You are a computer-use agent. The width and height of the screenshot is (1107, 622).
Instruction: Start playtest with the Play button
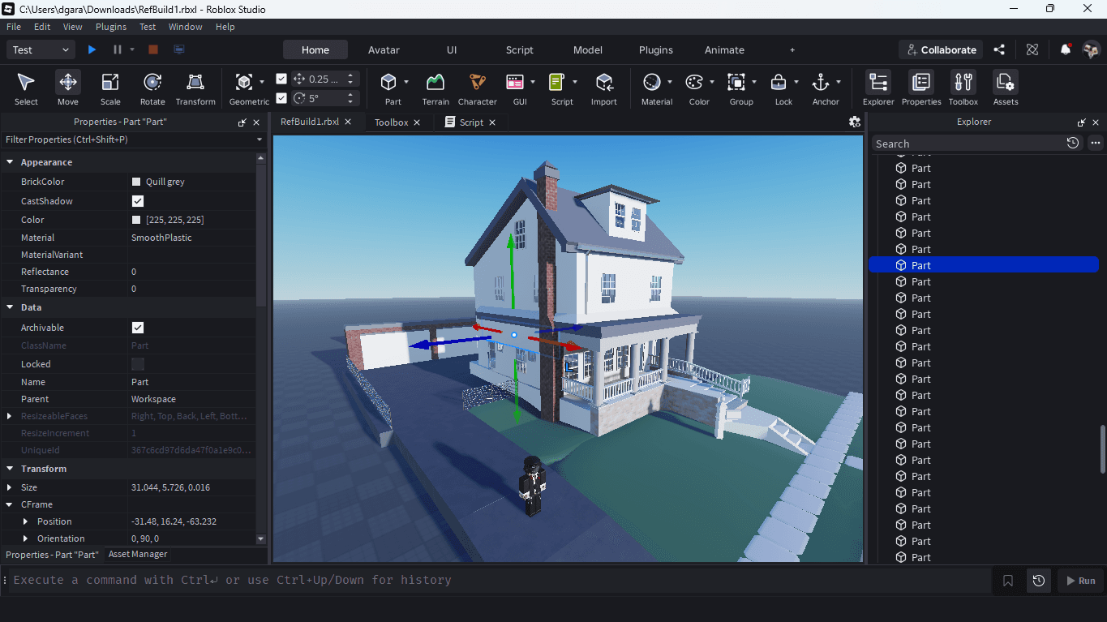pyautogui.click(x=92, y=49)
